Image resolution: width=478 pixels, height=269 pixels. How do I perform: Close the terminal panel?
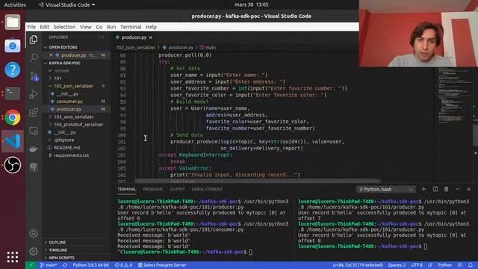[469, 189]
